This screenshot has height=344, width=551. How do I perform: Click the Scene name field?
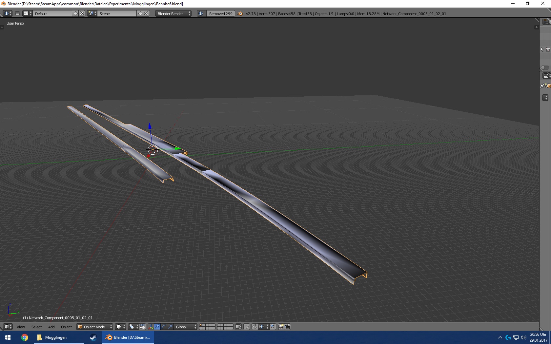pyautogui.click(x=117, y=13)
